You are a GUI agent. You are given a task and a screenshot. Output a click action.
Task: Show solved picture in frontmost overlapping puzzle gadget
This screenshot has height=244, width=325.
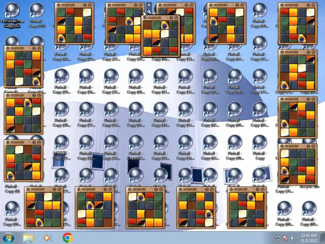point(171,18)
